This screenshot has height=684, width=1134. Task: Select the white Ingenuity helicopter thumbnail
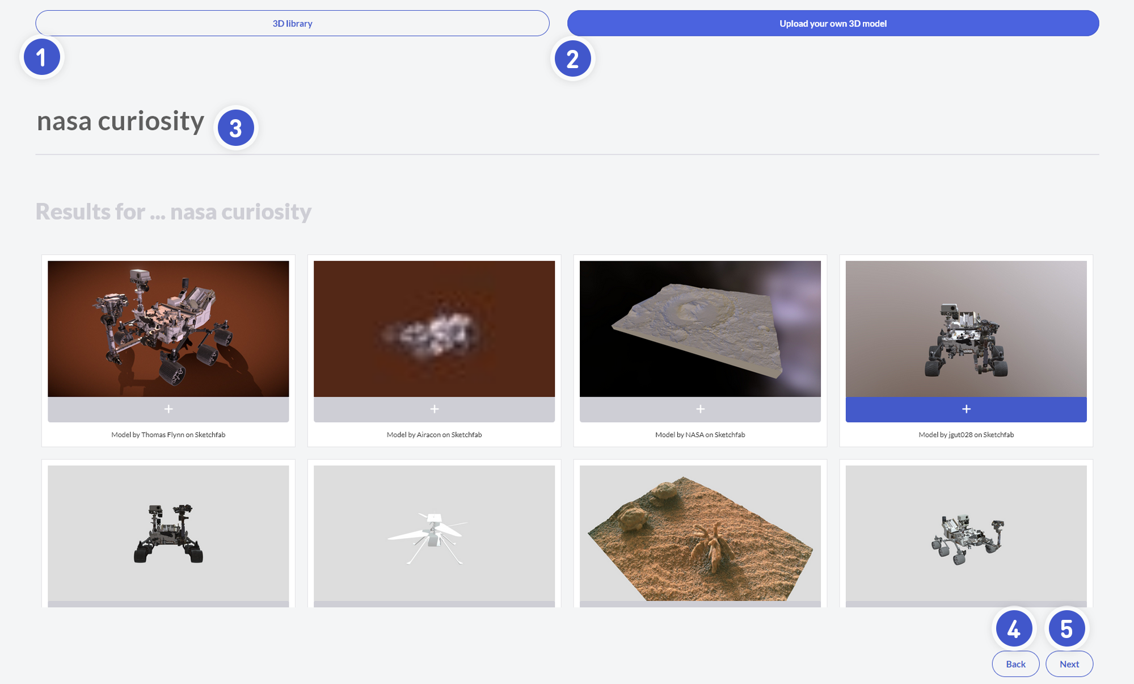(x=434, y=534)
